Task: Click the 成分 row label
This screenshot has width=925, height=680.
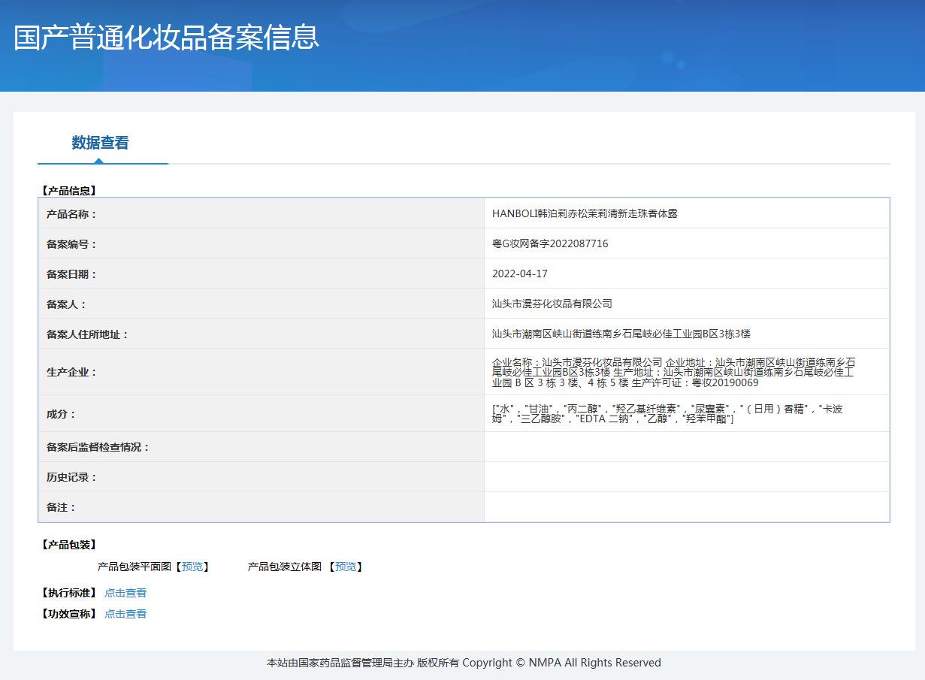Action: tap(62, 414)
